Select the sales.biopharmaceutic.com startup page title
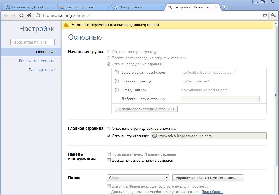This screenshot has height=195, width=279. tap(144, 72)
